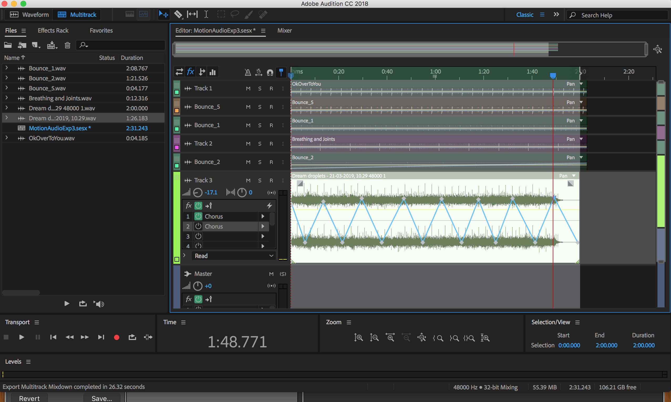
Task: Toggle power of second Chorus effect
Action: 198,226
